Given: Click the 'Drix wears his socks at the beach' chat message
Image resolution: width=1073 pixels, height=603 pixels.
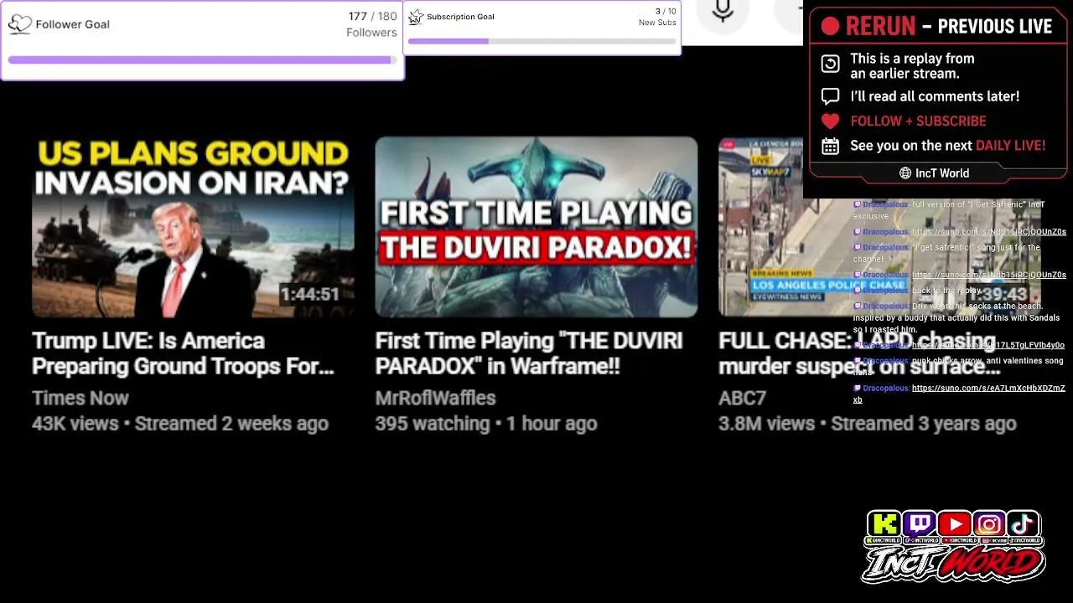Looking at the screenshot, I should (x=956, y=317).
